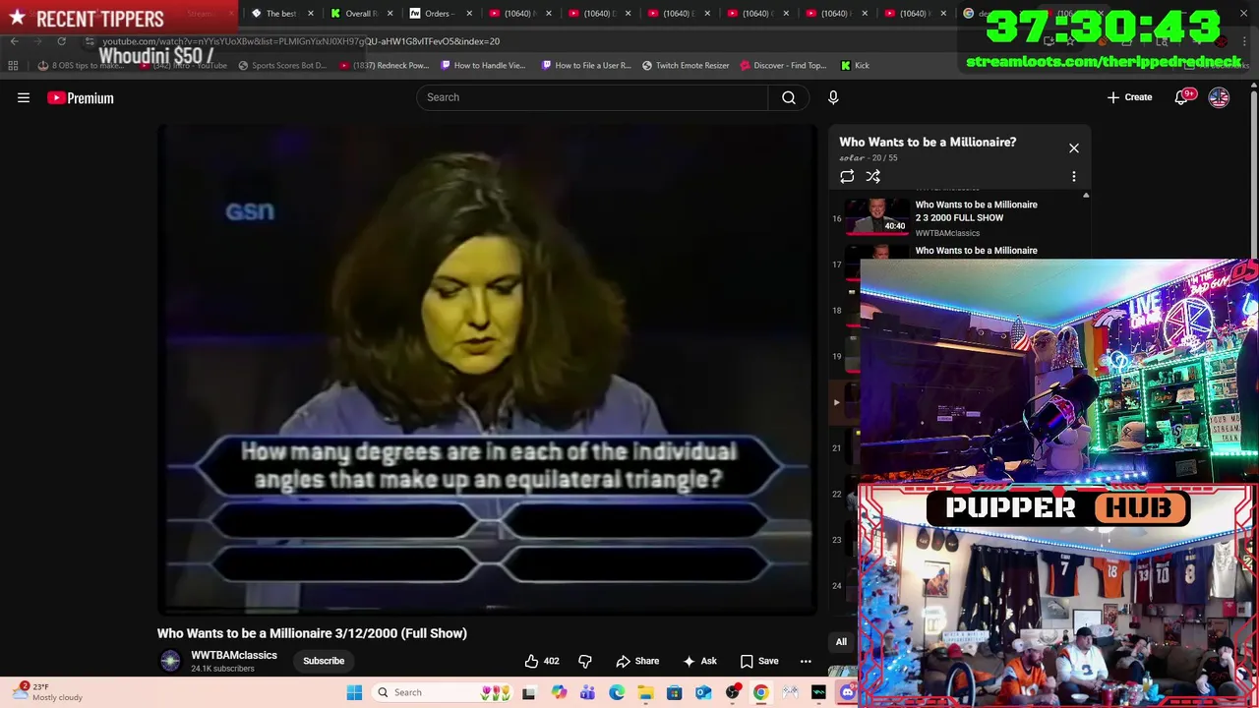This screenshot has width=1259, height=708.
Task: Open Task View from taskbar
Action: click(528, 692)
